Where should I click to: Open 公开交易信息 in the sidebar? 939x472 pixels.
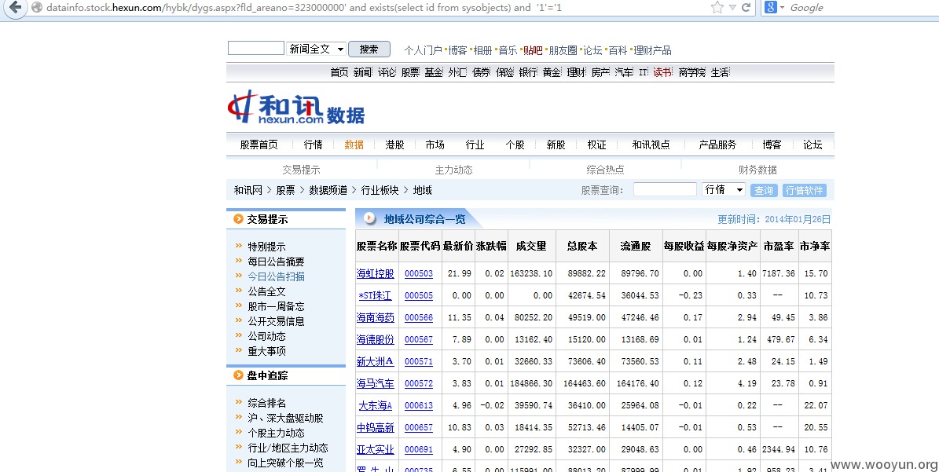click(276, 321)
